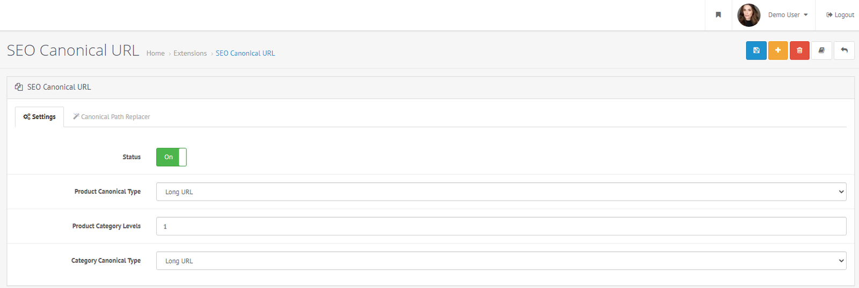Expand the Demo User menu
Screen dimensions: 859x288
(x=788, y=15)
